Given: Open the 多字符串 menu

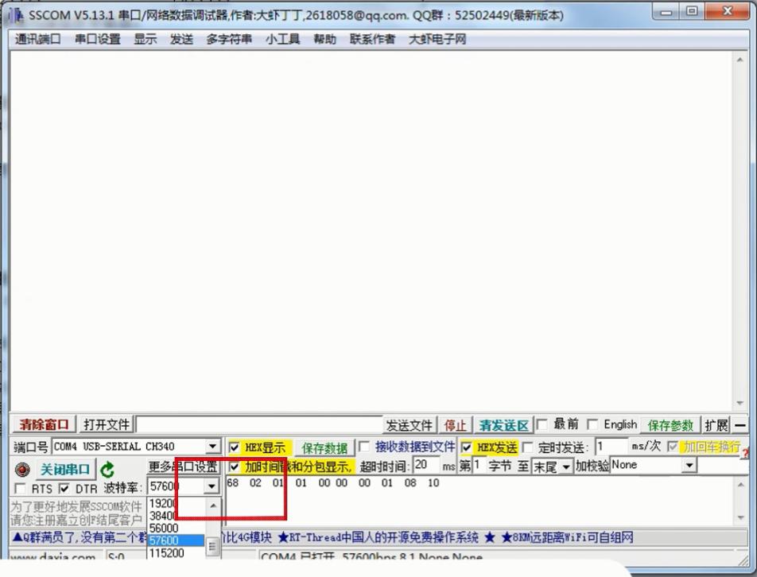Looking at the screenshot, I should pyautogui.click(x=229, y=39).
